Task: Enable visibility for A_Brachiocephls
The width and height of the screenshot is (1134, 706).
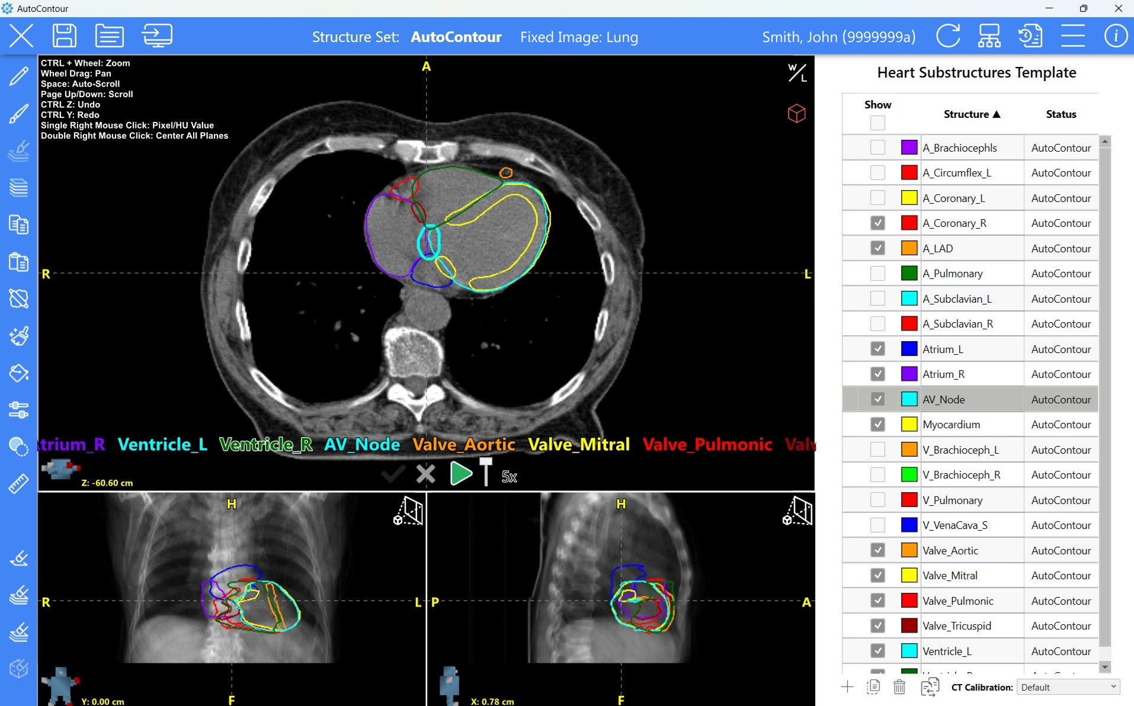Action: coord(877,147)
